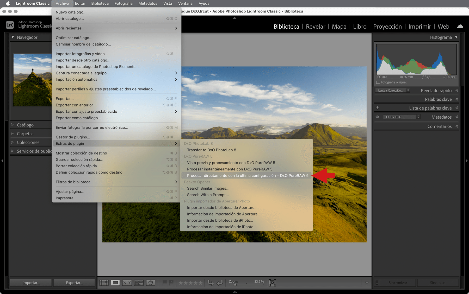Screen dimensions: 469x294
Task: Collapse the Navegador panel
Action: click(13, 37)
